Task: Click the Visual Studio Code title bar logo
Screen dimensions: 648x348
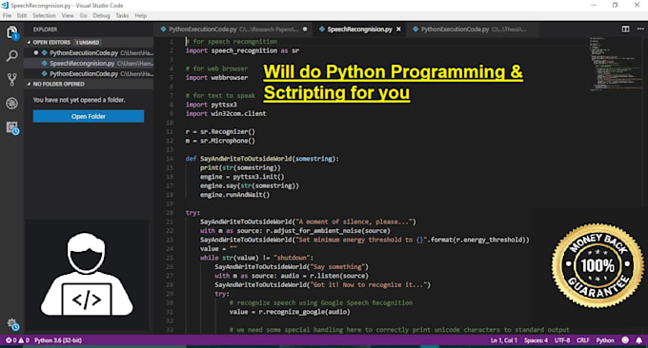Action: click(x=5, y=6)
